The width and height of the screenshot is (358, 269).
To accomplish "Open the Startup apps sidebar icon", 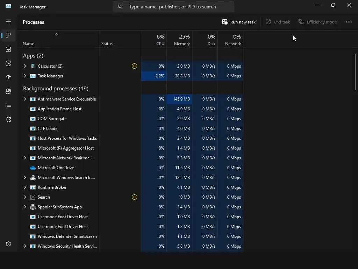I will 8,77.
